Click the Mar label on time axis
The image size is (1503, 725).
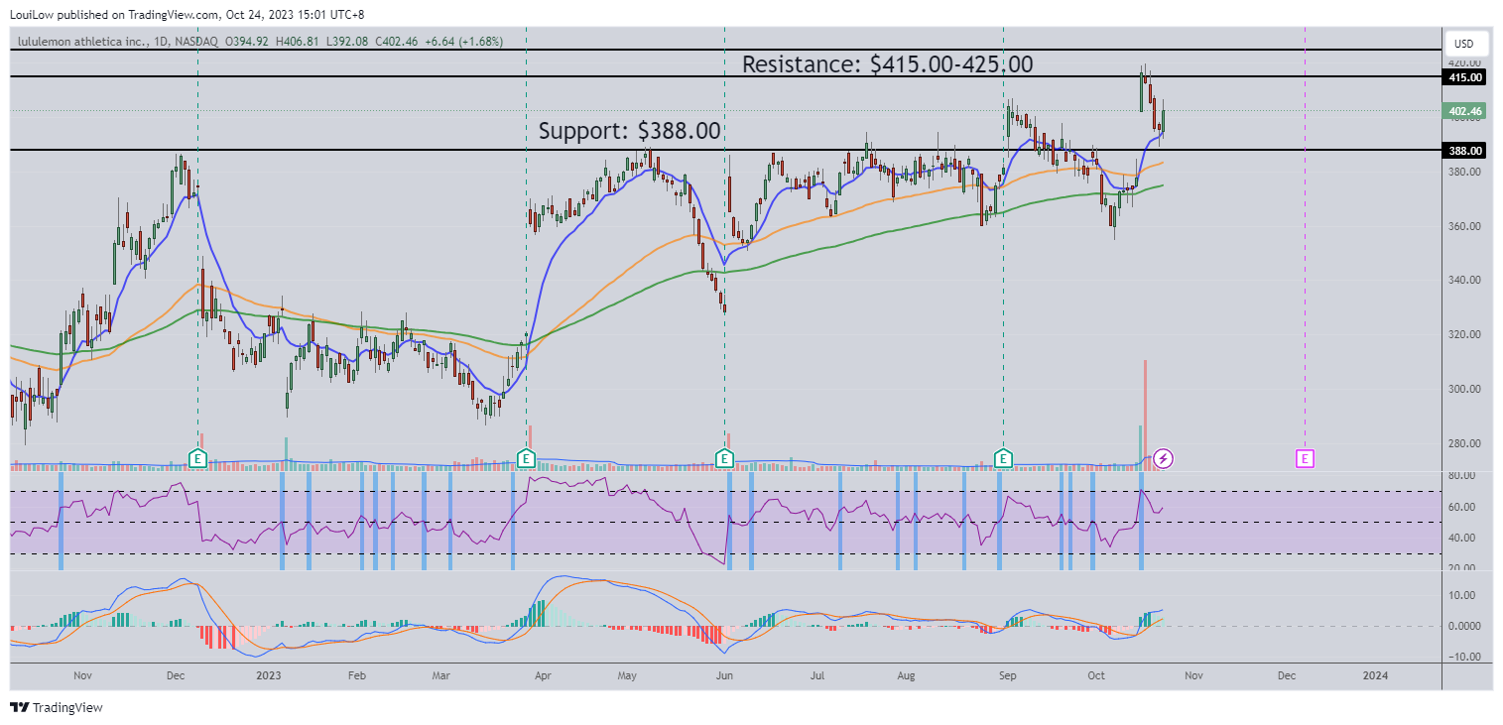pyautogui.click(x=442, y=675)
